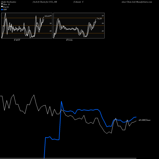Click the 83.68 value in FAST chart
This screenshot has width=159, height=159.
tap(47, 16)
